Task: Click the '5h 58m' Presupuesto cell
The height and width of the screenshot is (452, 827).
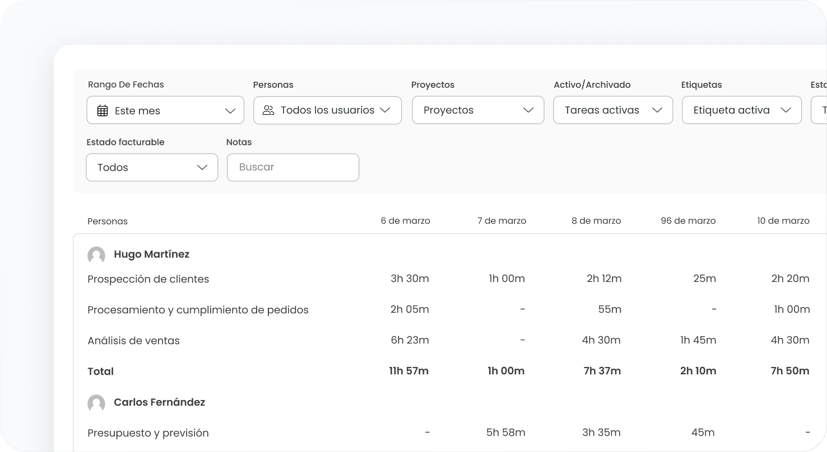Action: pyautogui.click(x=506, y=432)
